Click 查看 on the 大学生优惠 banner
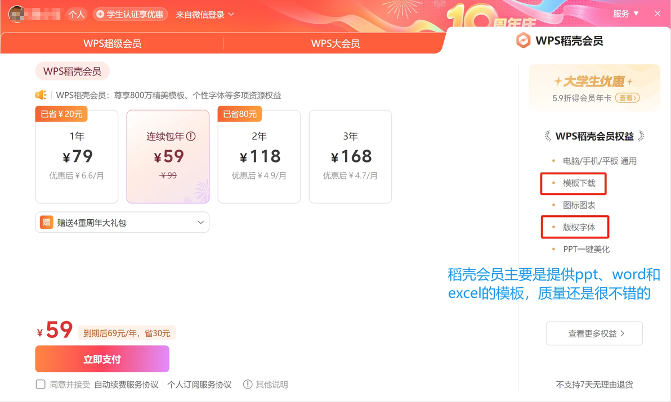The width and height of the screenshot is (671, 402). point(627,98)
